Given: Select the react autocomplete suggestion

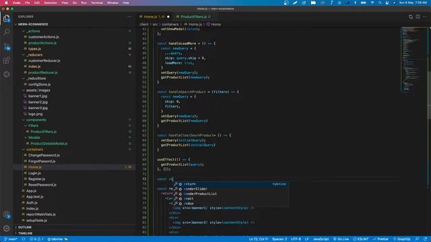Looking at the screenshot, I should pos(230,199).
